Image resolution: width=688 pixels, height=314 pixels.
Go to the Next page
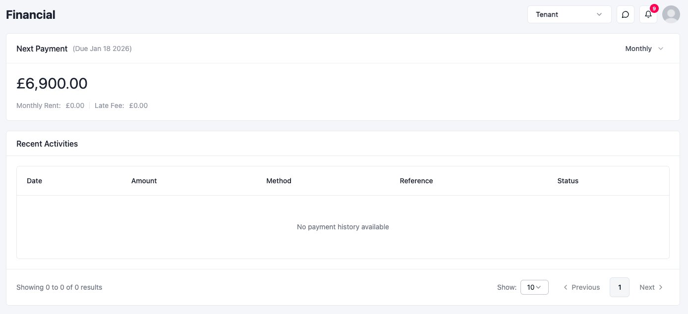(651, 287)
